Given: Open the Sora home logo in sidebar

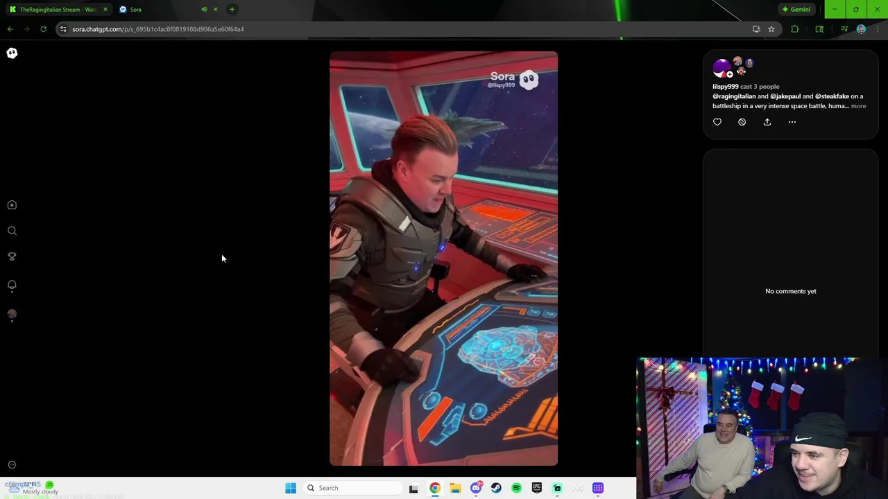Looking at the screenshot, I should 12,53.
